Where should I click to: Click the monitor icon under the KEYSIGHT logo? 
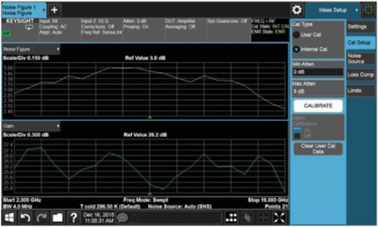click(29, 28)
